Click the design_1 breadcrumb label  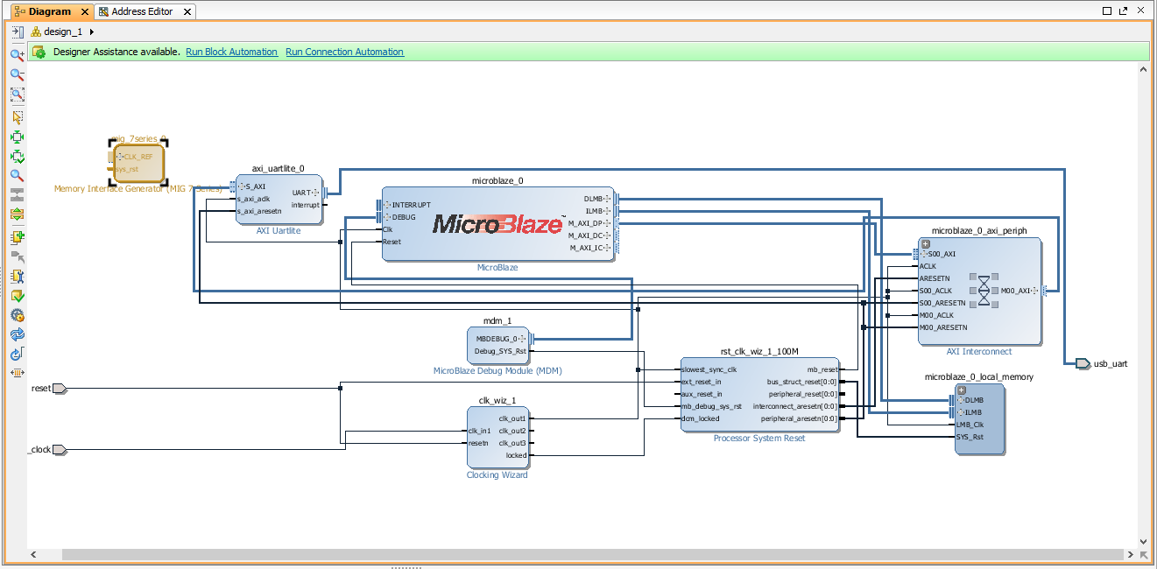(63, 32)
